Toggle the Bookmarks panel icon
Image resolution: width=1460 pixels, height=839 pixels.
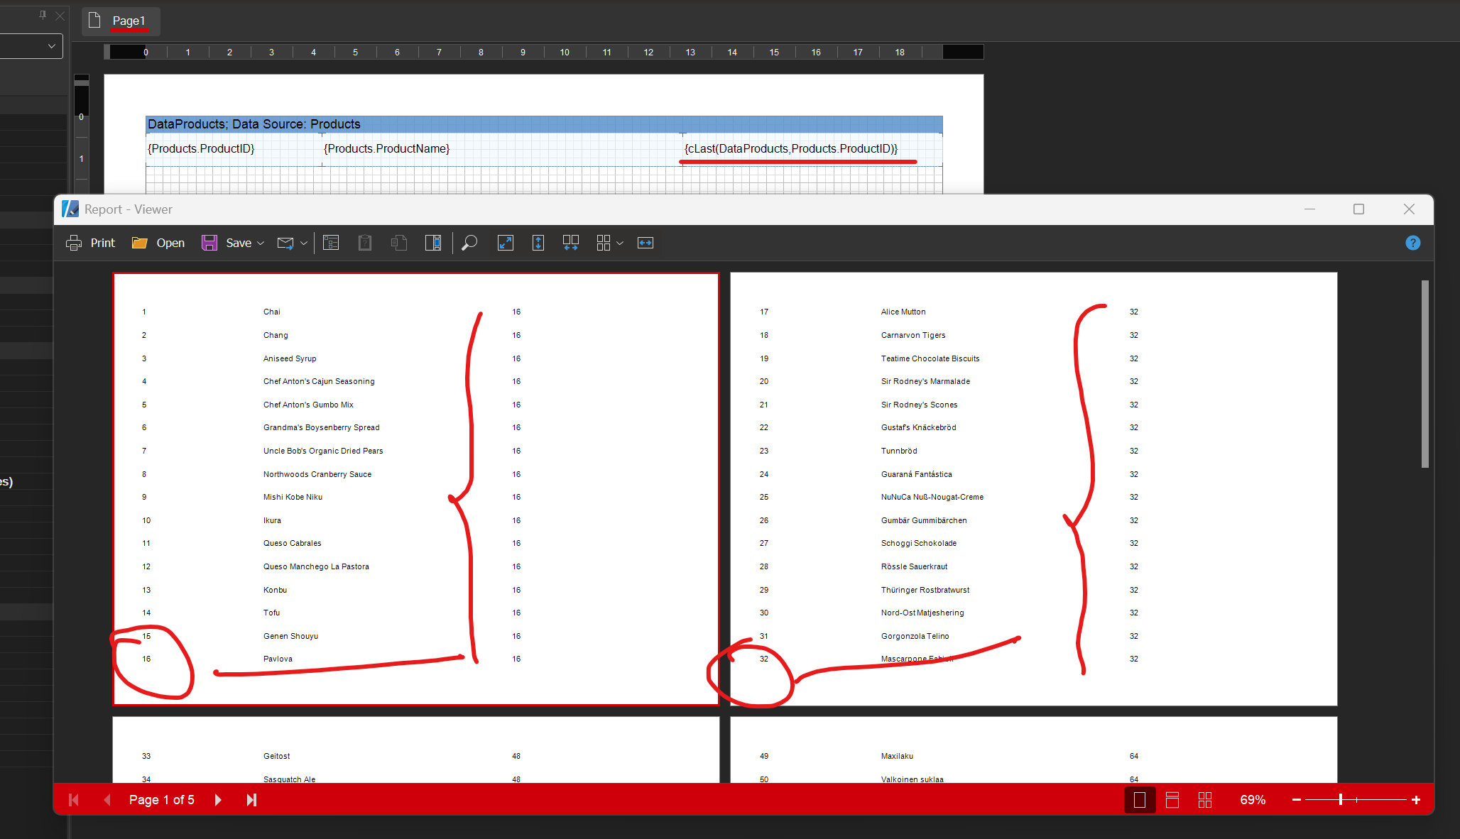pyautogui.click(x=331, y=243)
